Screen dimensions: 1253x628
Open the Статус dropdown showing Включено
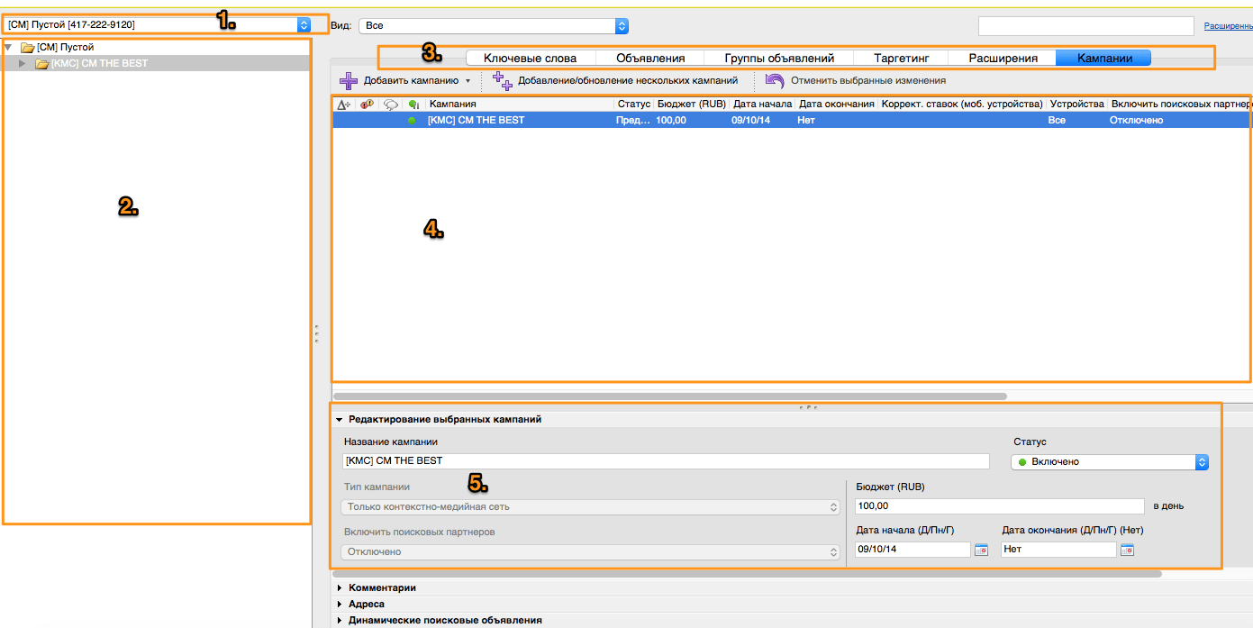[1111, 461]
